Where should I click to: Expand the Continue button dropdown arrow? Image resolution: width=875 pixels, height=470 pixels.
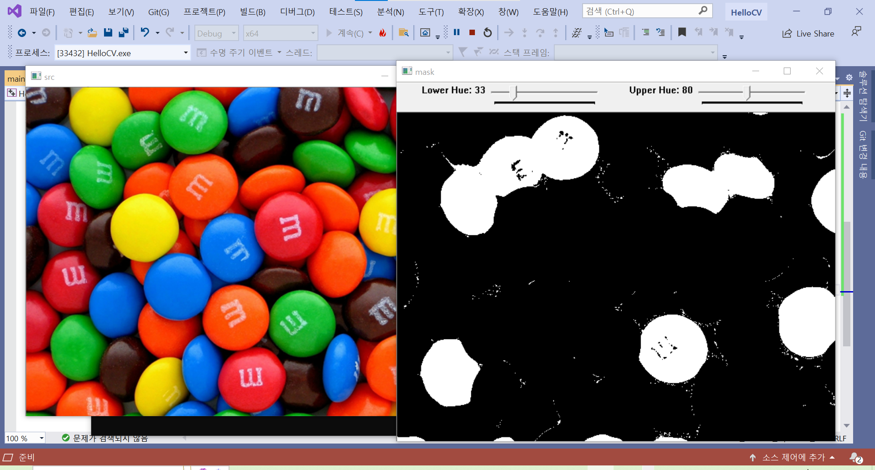[370, 33]
